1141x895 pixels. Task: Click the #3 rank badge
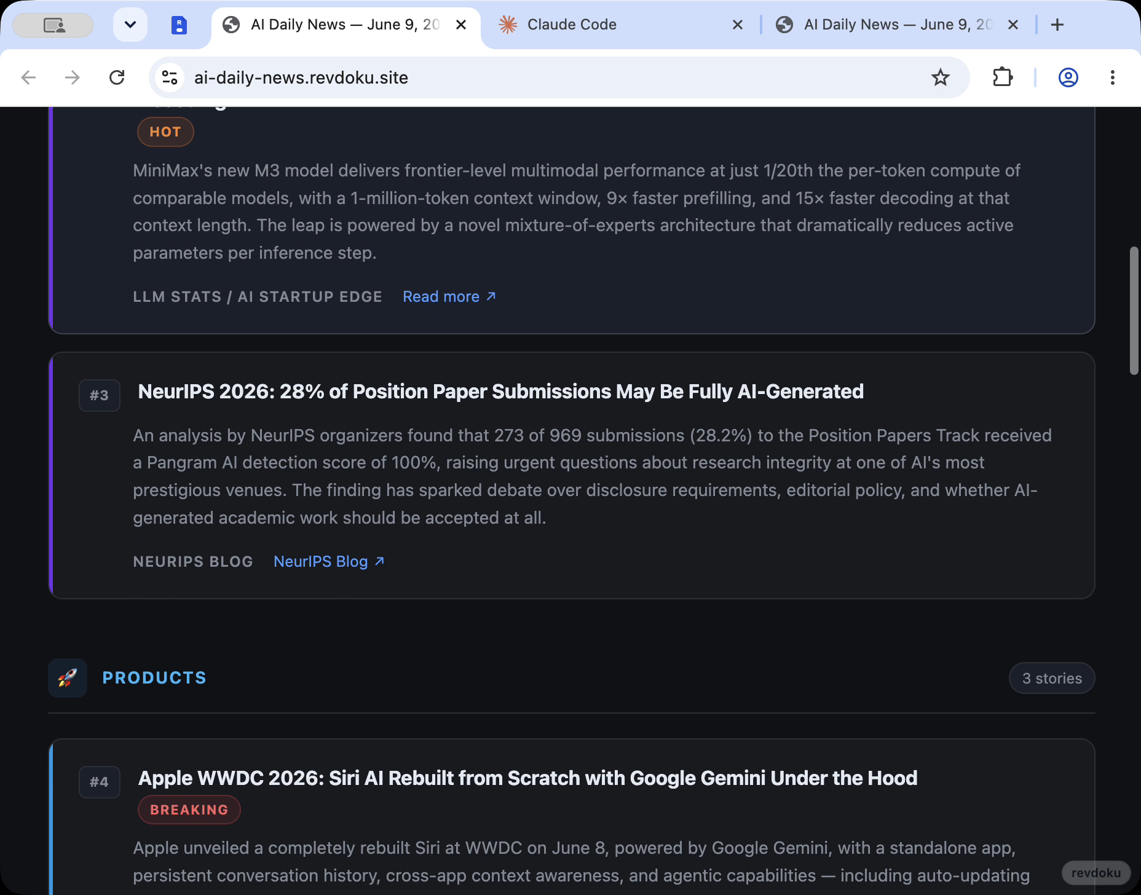(x=99, y=395)
